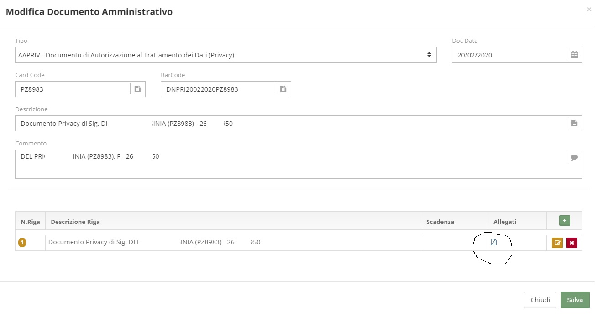Image resolution: width=597 pixels, height=316 pixels.
Task: Click the document icon in Descrizione field
Action: [x=574, y=123]
